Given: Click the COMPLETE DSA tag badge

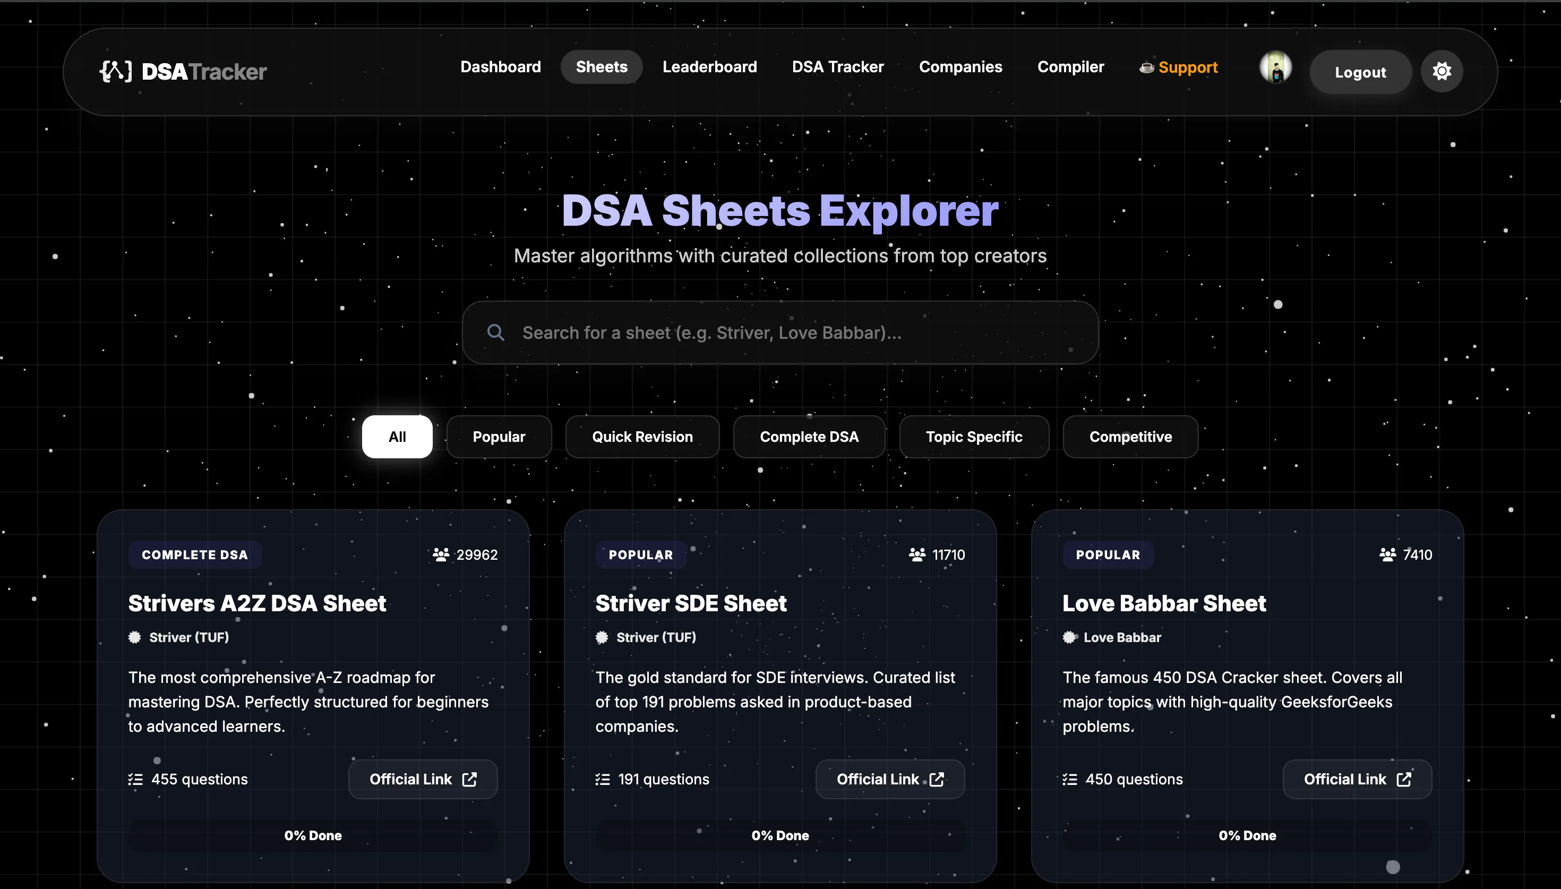Looking at the screenshot, I should [x=195, y=554].
